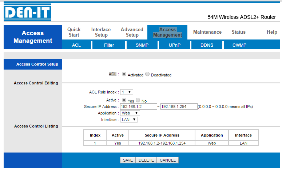Open the Maintenance tab
Viewport: 282px width, 171px height.
click(207, 32)
